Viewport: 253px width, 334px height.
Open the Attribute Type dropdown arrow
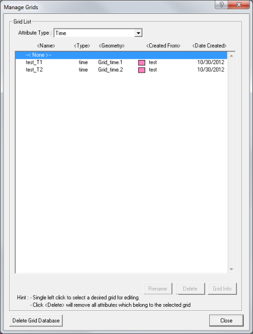coord(138,33)
